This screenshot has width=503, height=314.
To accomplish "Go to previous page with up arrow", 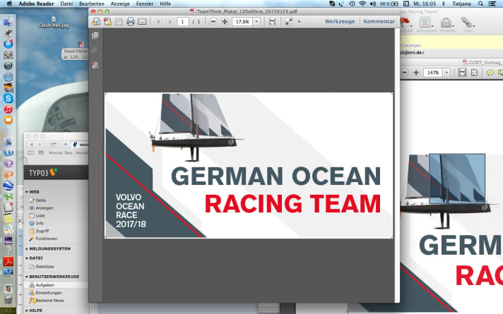I will point(158,21).
